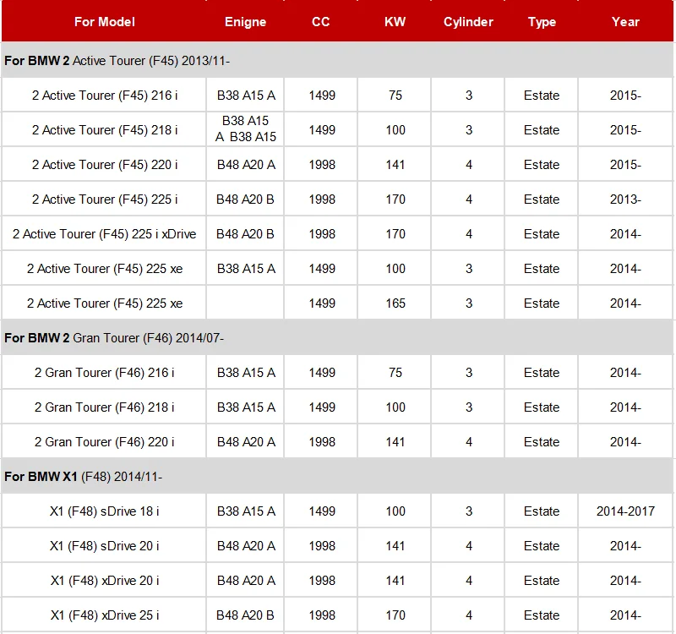Click '2 Active Tourer (F45) 220 i' cell
This screenshot has width=676, height=634.
coord(104,165)
